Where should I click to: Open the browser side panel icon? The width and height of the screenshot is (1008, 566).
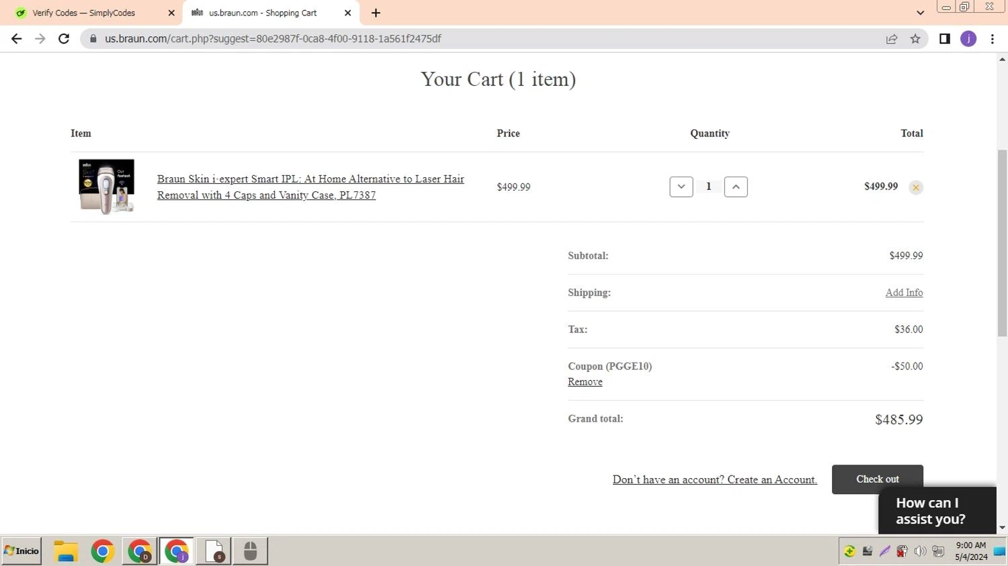point(945,39)
